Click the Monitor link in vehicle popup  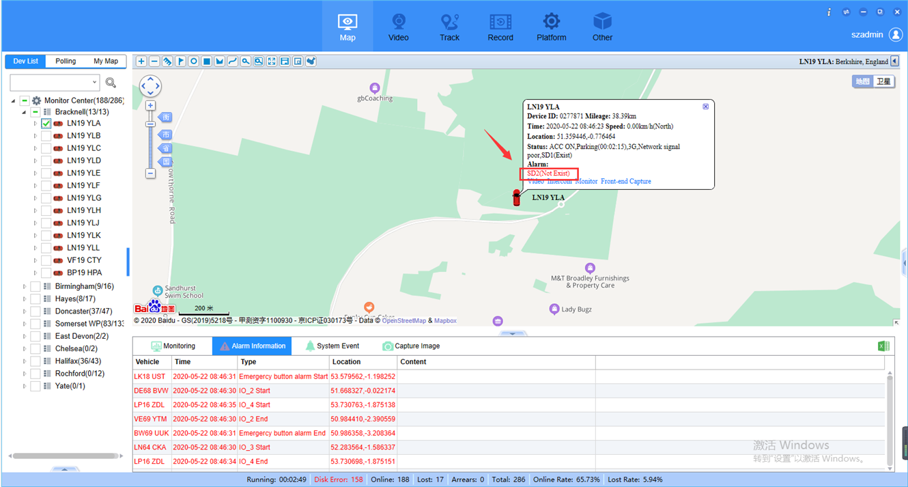click(586, 182)
